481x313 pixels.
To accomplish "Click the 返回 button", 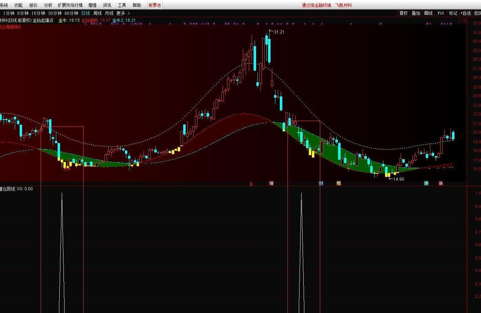I will pyautogui.click(x=477, y=13).
